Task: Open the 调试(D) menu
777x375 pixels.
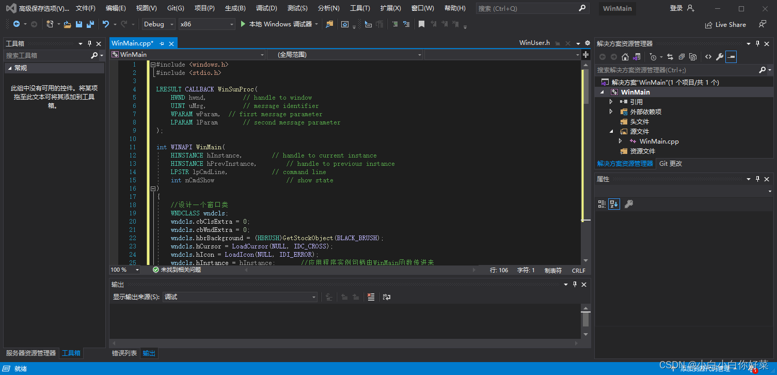Action: [x=266, y=8]
